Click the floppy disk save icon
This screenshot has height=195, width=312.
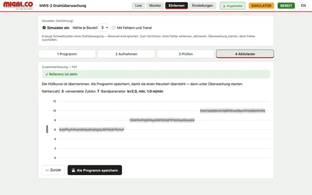73,170
